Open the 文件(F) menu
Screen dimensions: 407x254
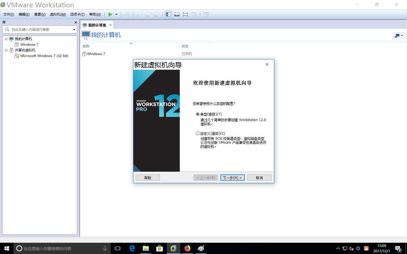coord(8,14)
